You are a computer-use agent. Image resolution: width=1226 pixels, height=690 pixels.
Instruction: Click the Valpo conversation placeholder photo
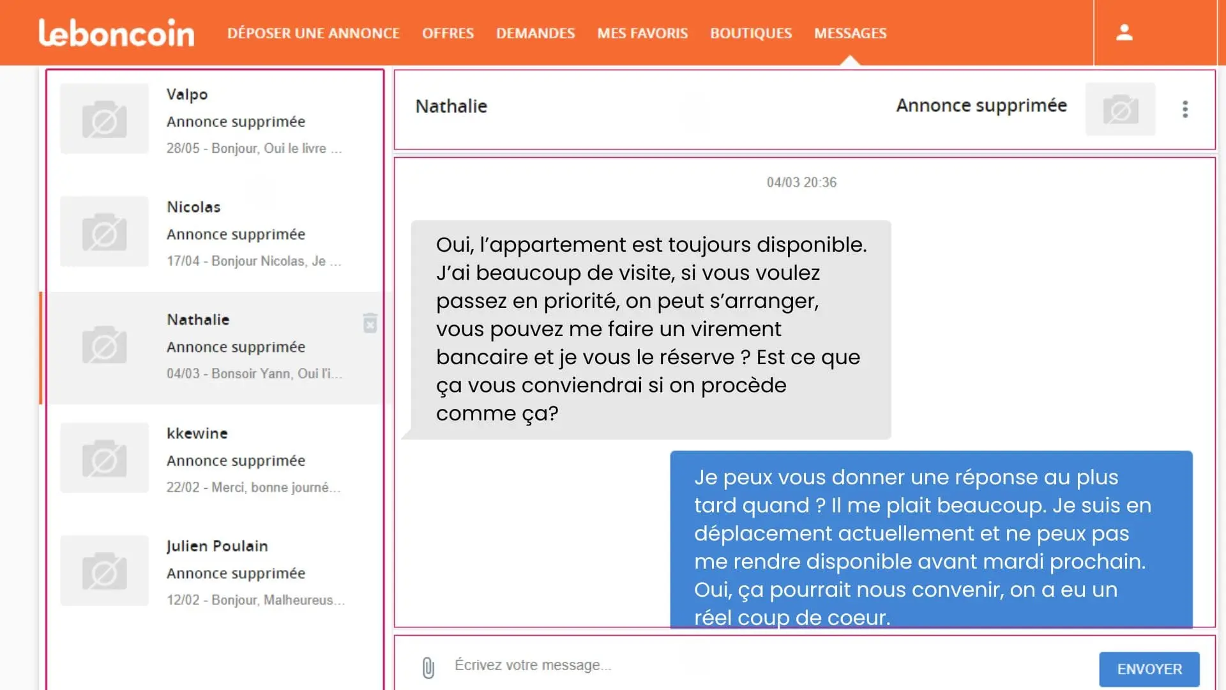pos(105,119)
